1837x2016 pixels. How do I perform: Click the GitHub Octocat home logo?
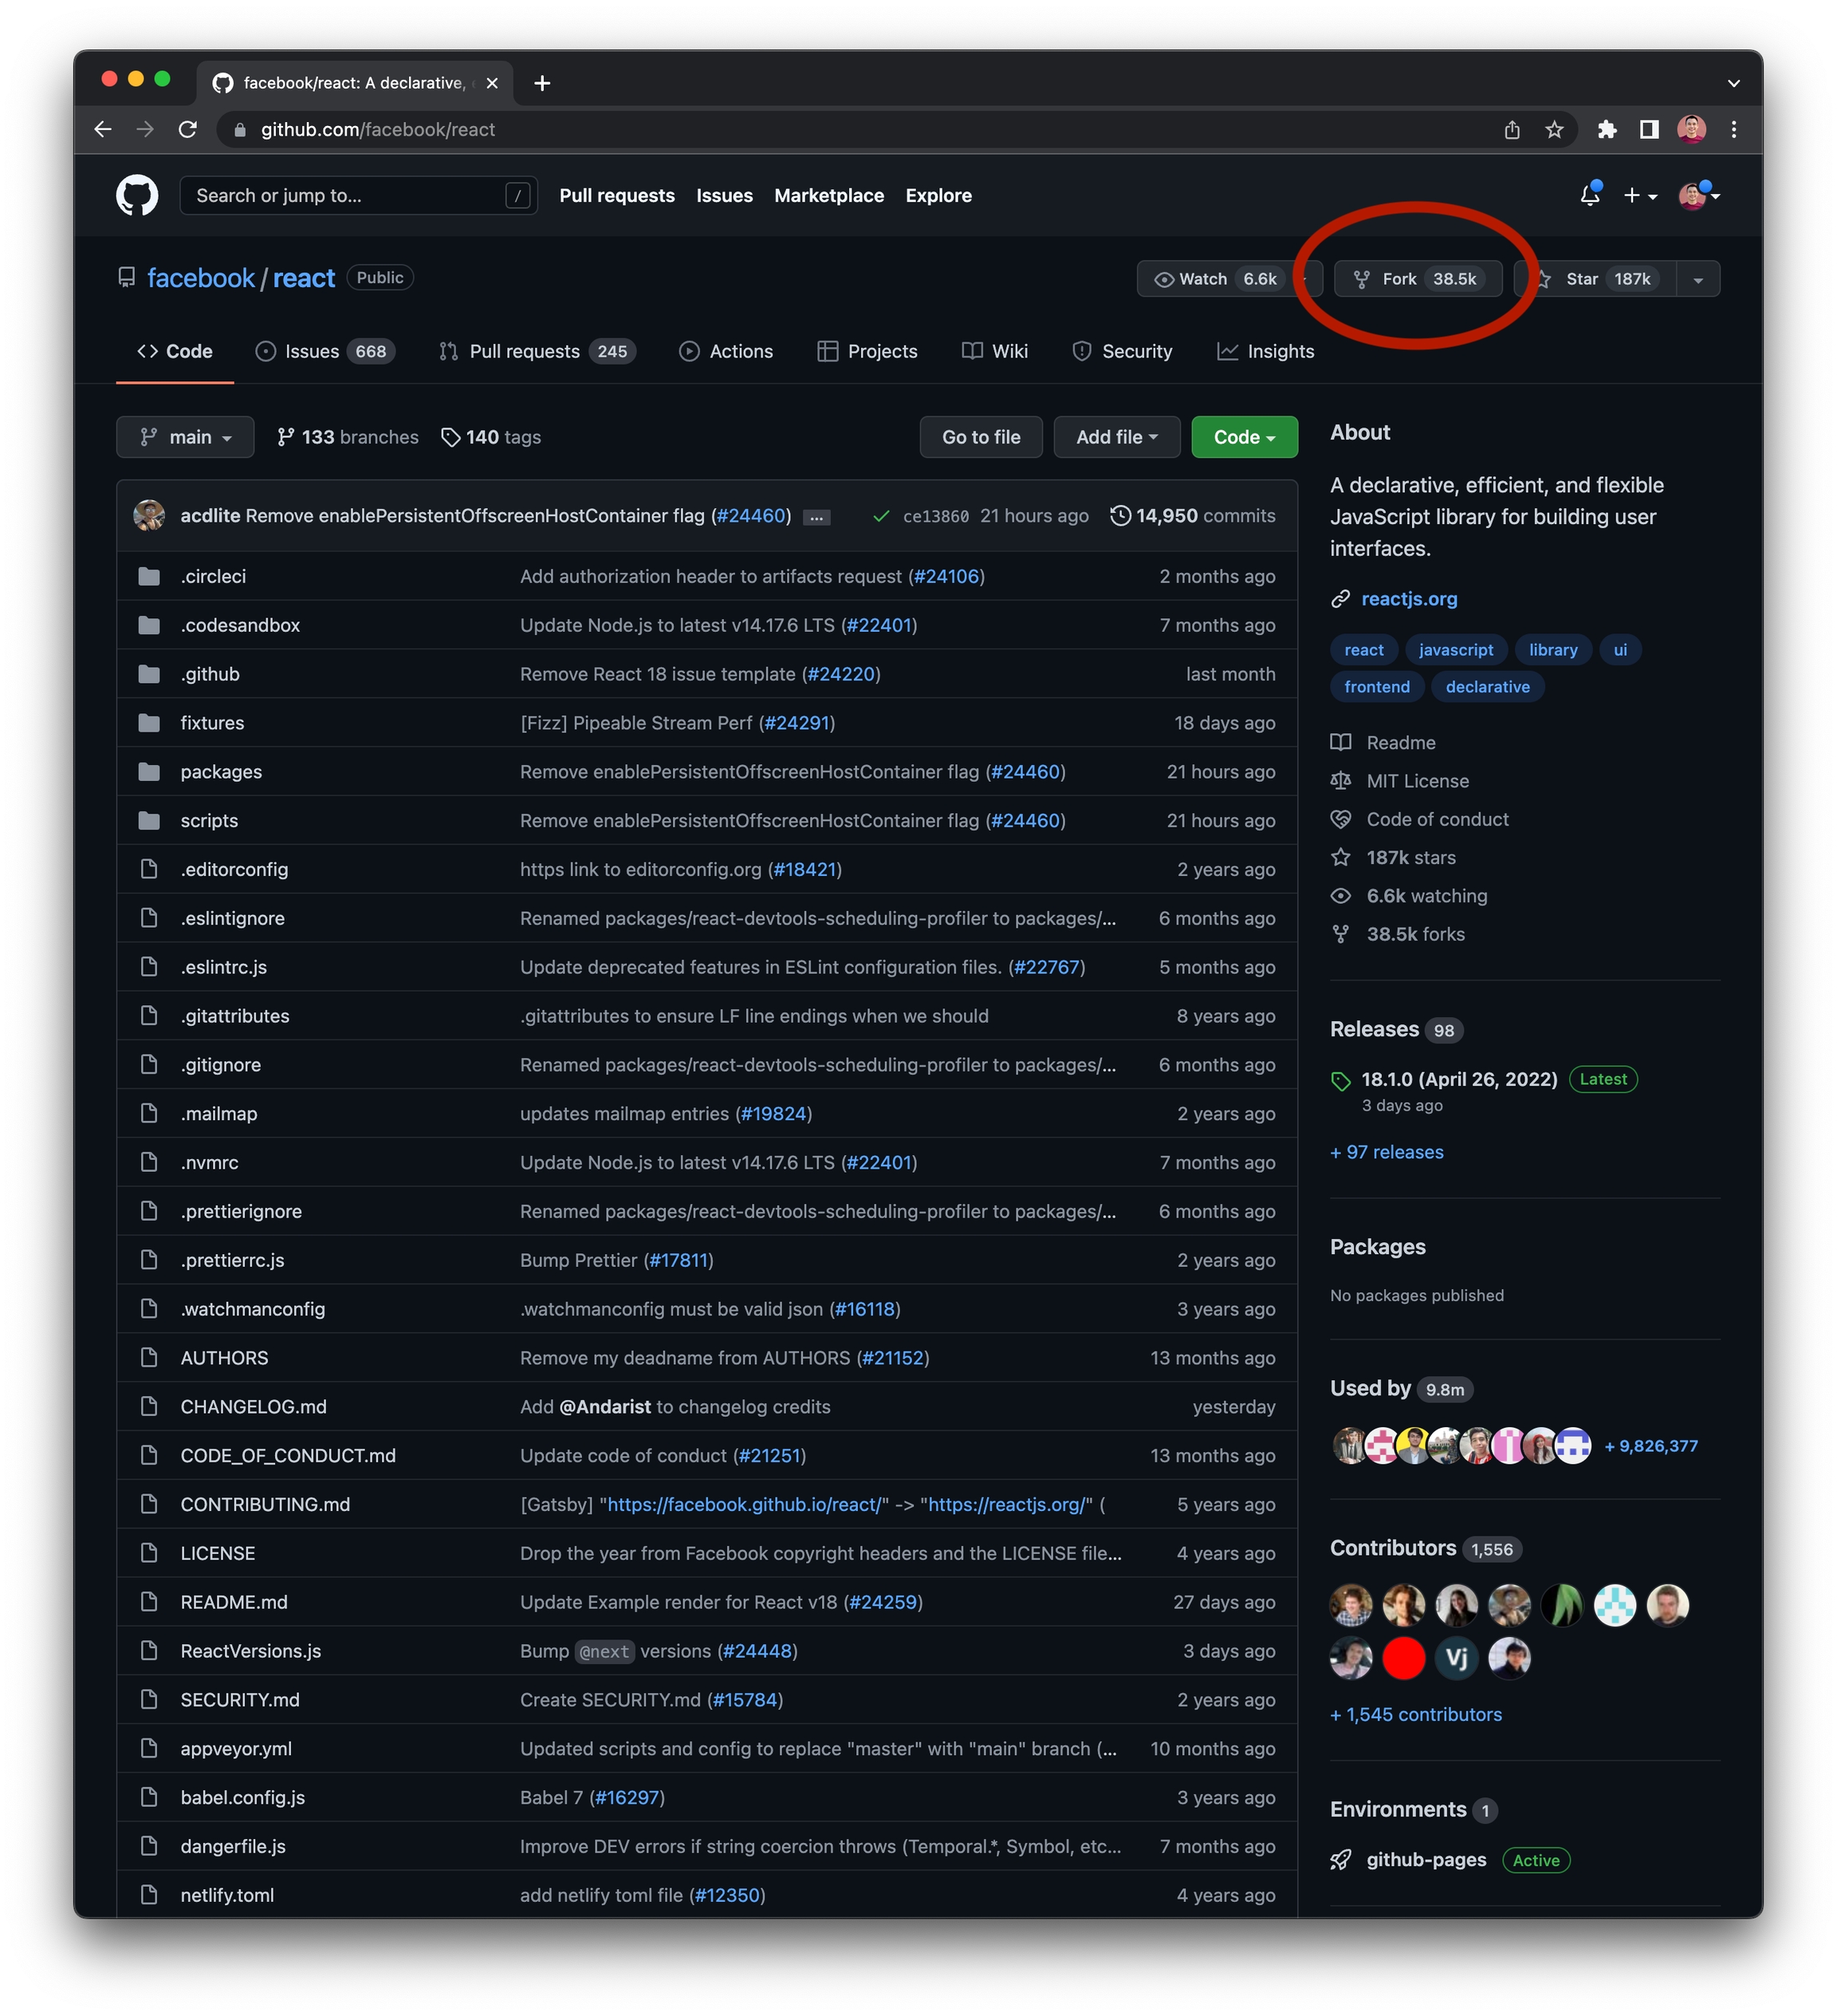click(x=137, y=195)
